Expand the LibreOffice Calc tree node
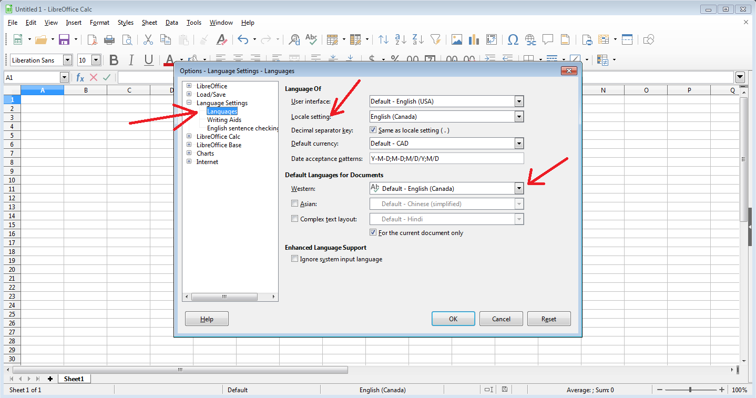 pos(189,136)
